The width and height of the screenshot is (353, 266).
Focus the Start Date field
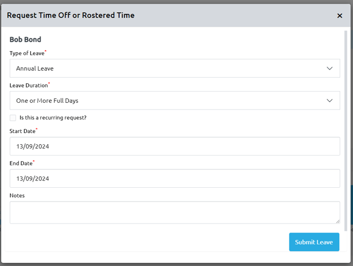coord(174,146)
